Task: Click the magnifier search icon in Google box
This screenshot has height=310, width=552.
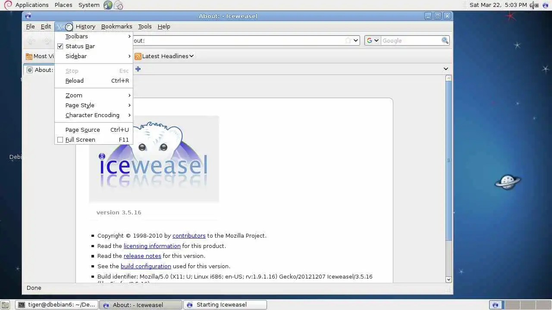Action: tap(445, 40)
